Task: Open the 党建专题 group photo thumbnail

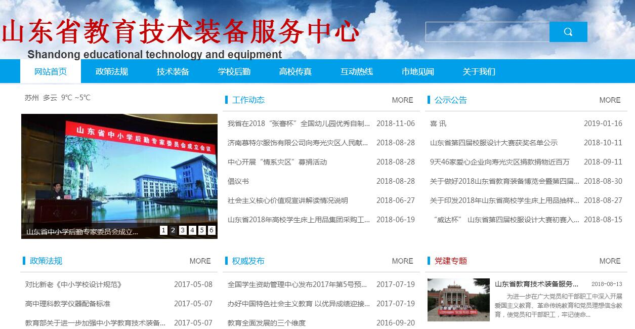Action: [458, 300]
